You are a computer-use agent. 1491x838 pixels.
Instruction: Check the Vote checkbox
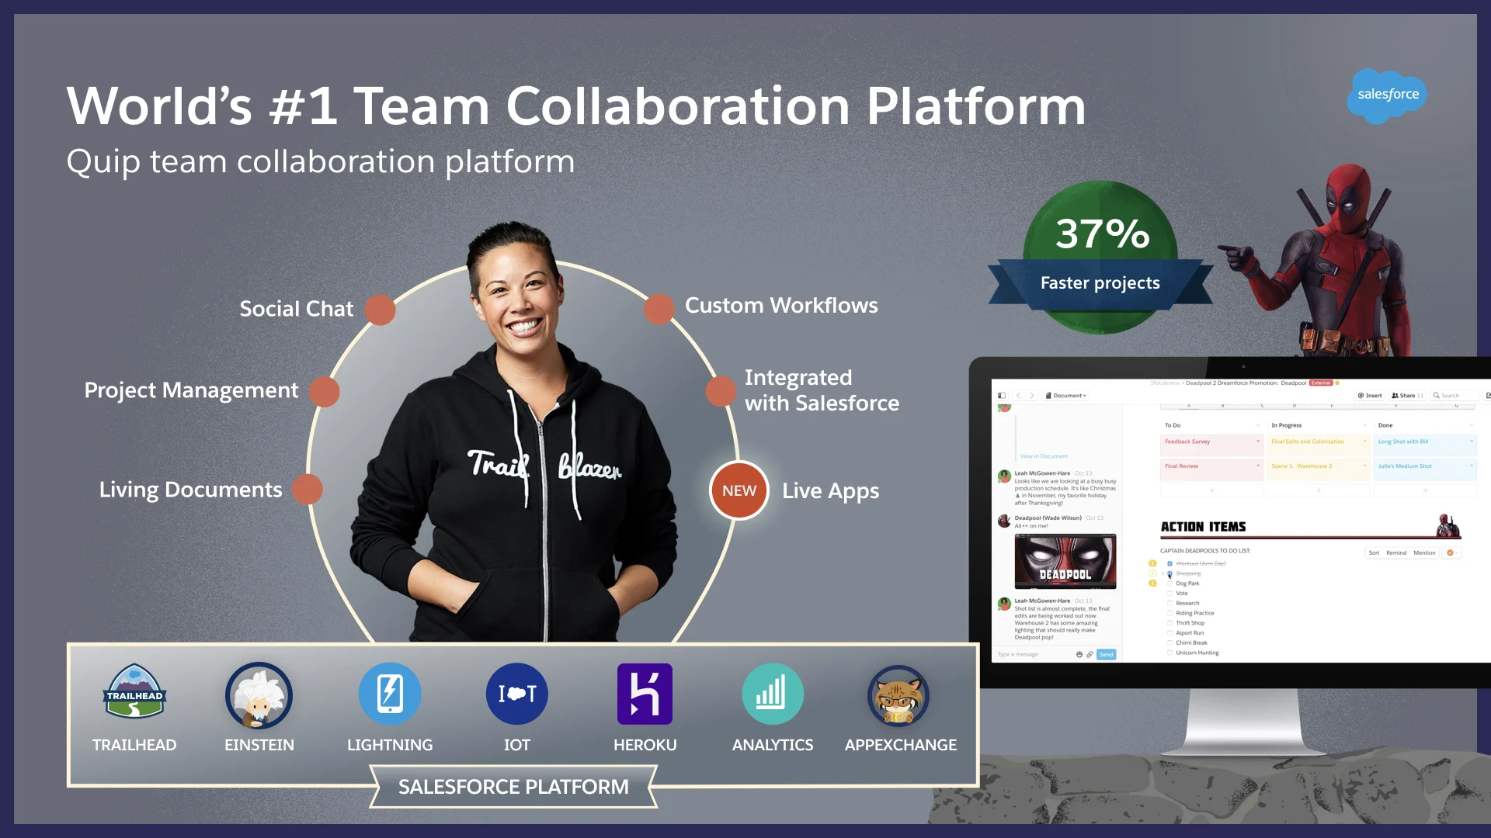[1170, 593]
